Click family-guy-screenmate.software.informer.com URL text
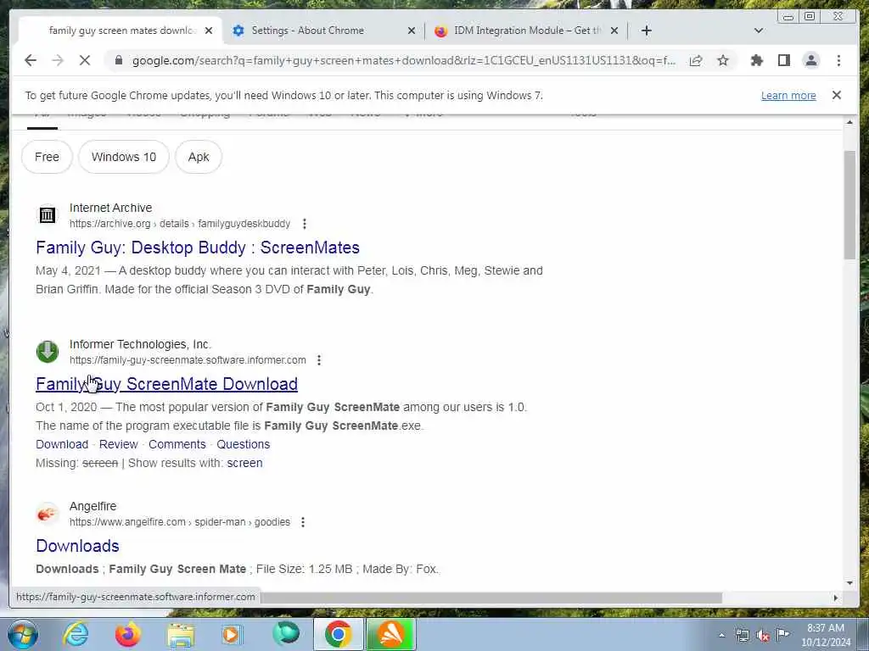 [188, 360]
